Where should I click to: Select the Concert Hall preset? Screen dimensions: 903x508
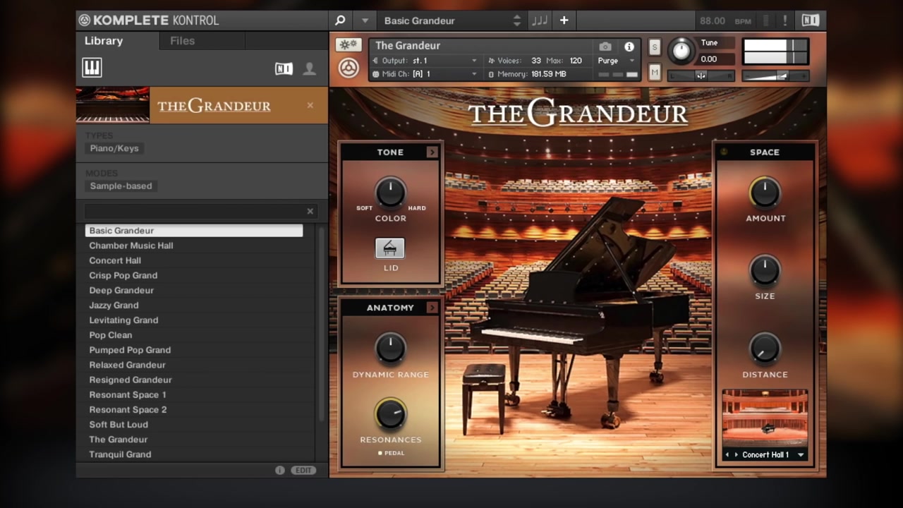[x=194, y=260]
